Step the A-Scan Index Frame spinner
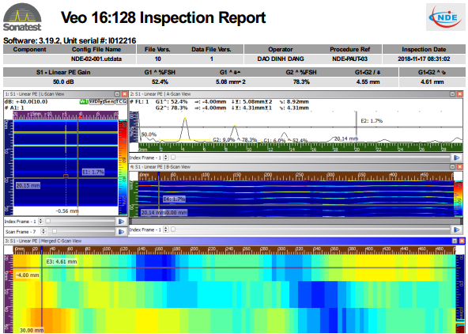 pos(166,158)
